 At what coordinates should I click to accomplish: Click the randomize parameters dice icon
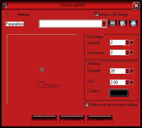(x=123, y=24)
